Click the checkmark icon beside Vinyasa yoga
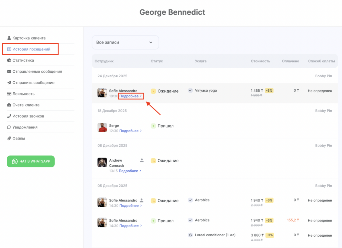The height and width of the screenshot is (248, 342). click(x=190, y=90)
